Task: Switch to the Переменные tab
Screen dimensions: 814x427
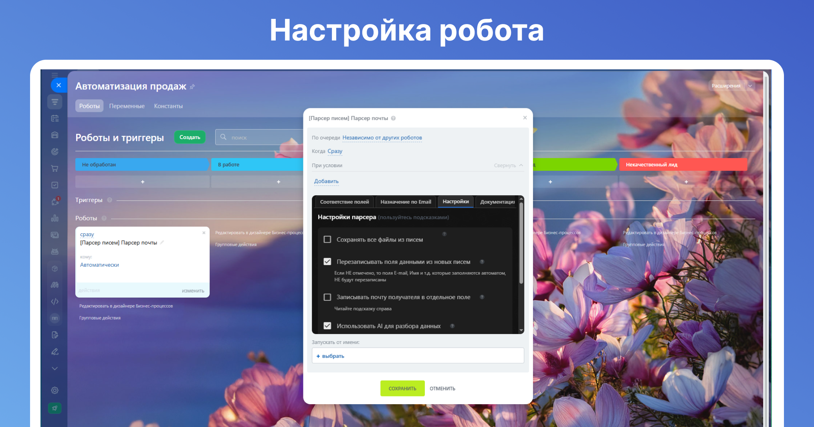Action: (127, 106)
